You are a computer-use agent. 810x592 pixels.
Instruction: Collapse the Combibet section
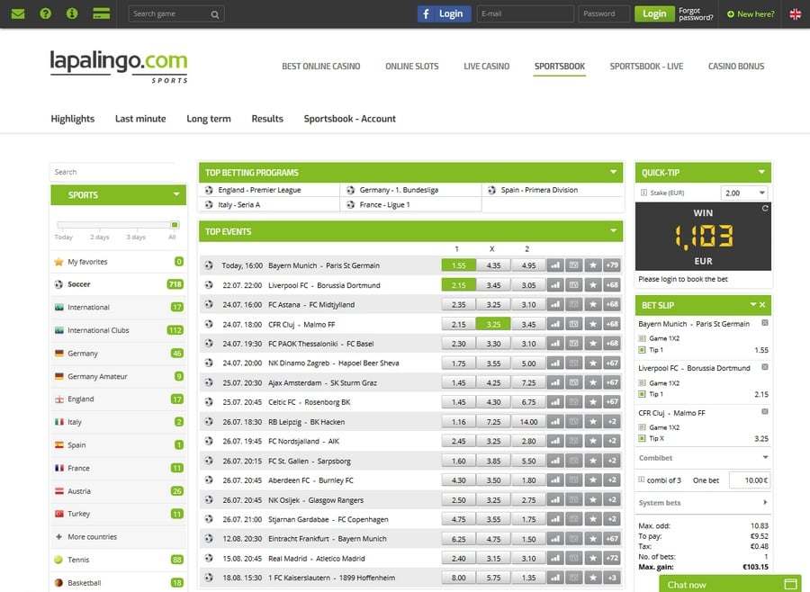pyautogui.click(x=766, y=458)
